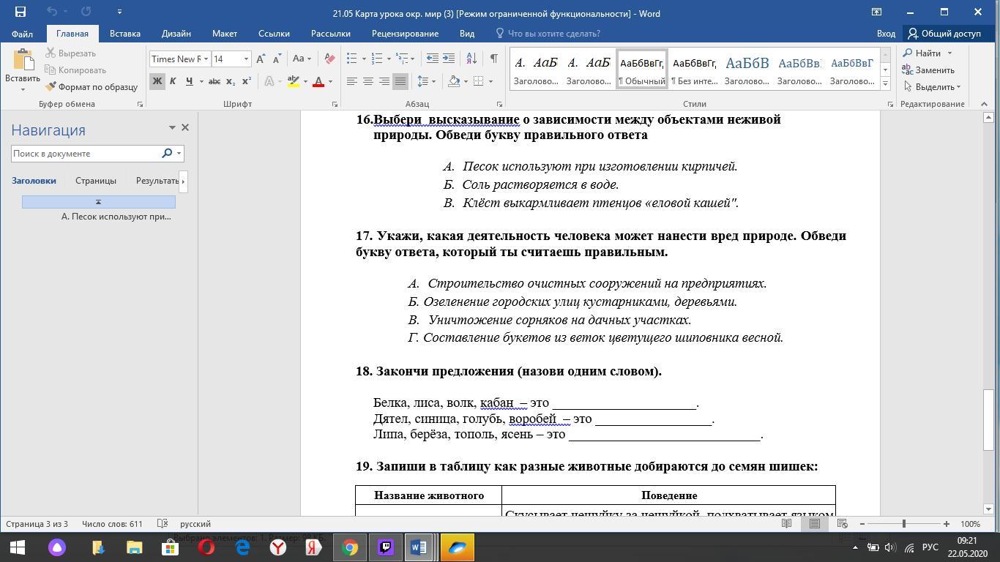Close the Навигация pane
Screen dimensions: 1000x562
185,127
